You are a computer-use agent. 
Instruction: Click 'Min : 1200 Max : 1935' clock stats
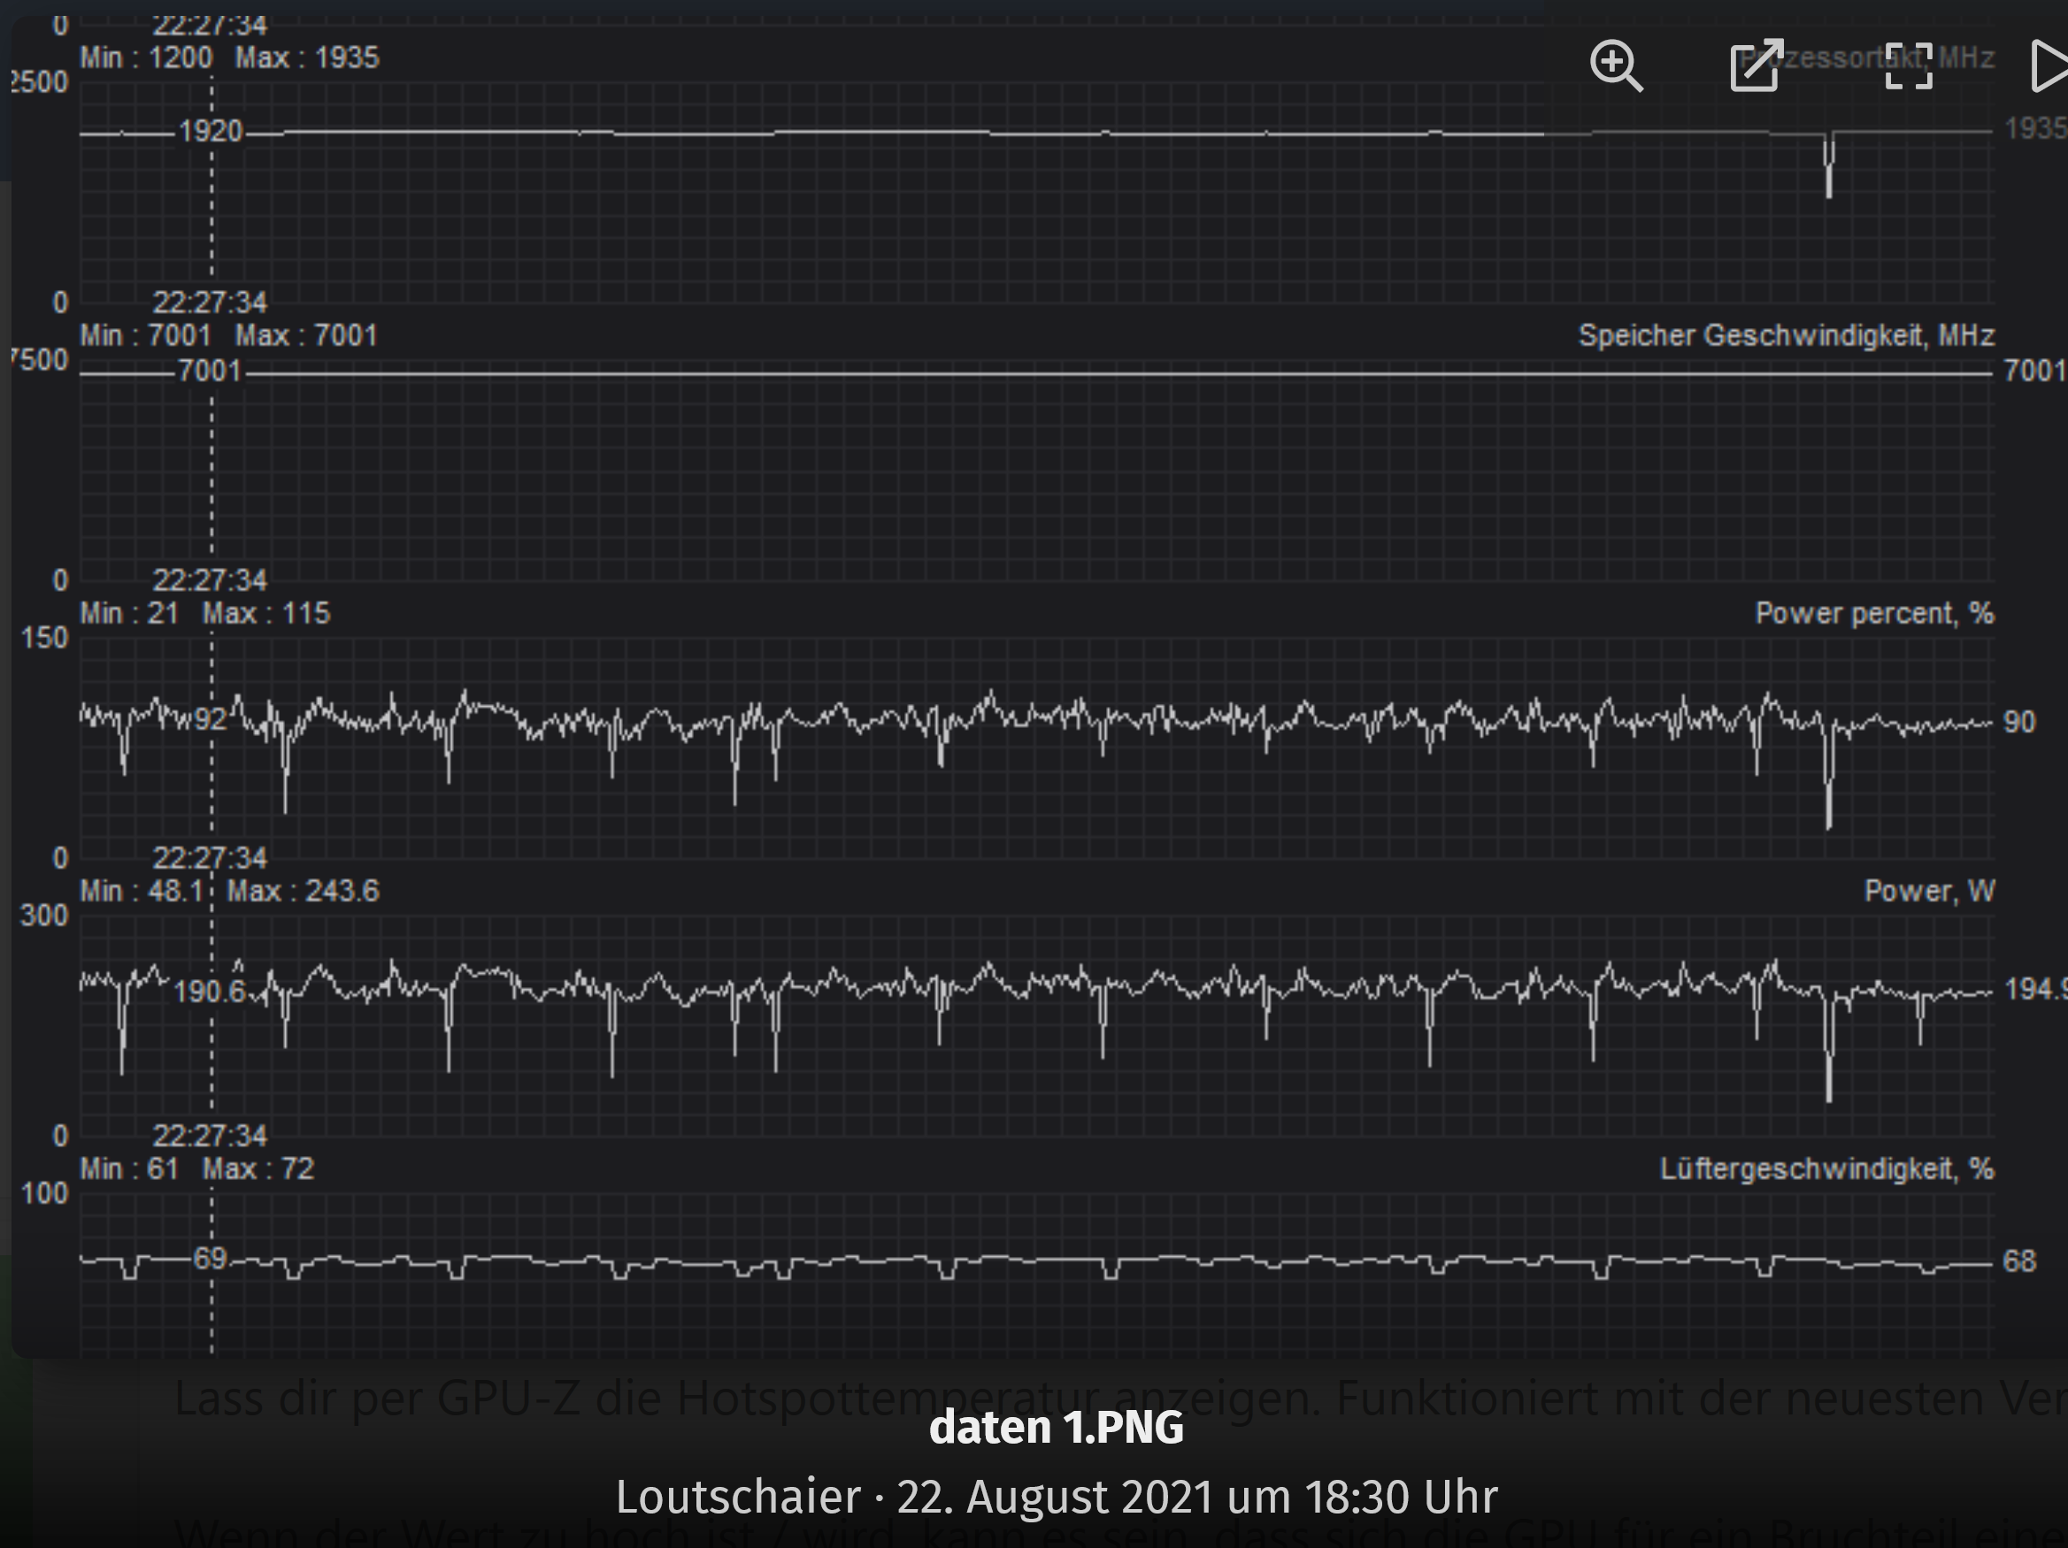229,58
